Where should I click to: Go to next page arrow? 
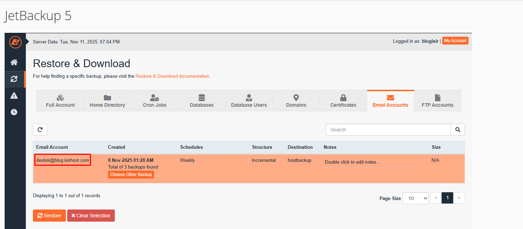459,198
